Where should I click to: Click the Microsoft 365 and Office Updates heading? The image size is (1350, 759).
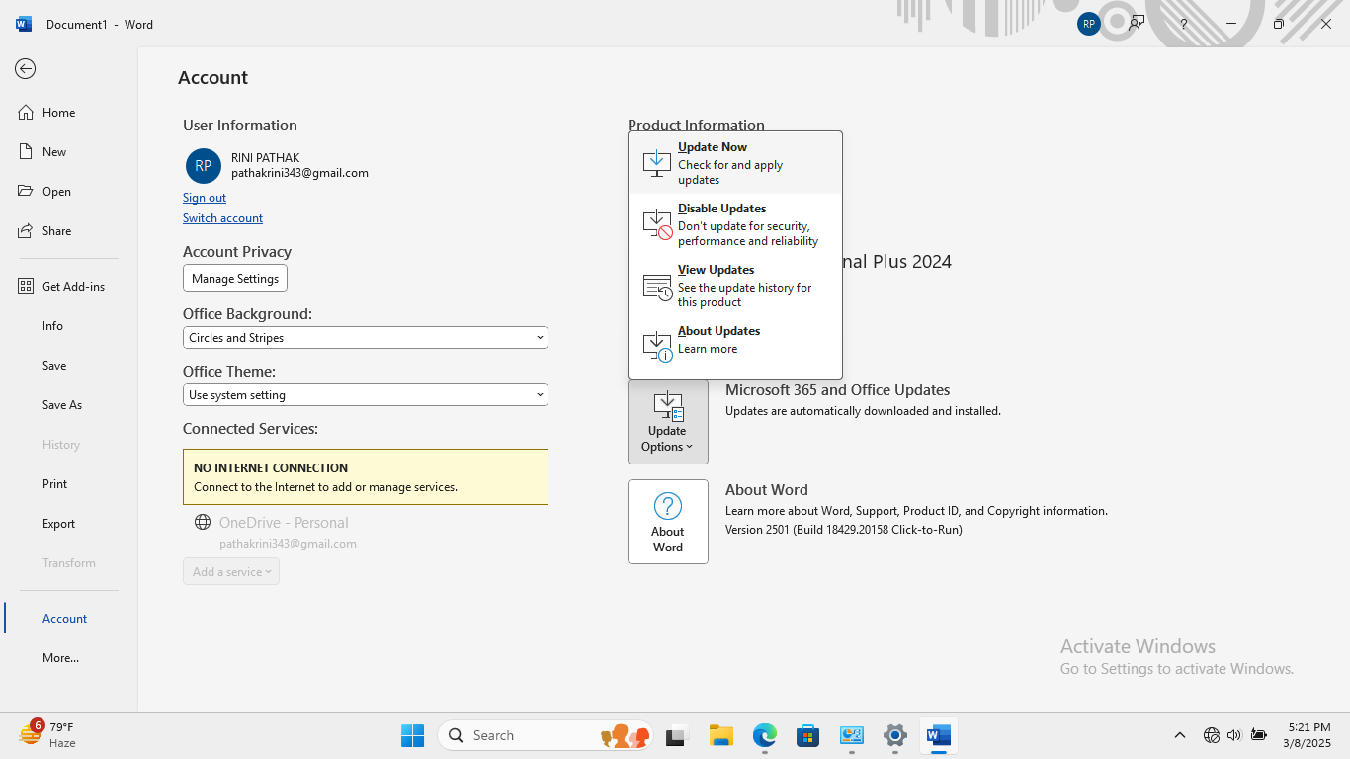click(x=838, y=390)
